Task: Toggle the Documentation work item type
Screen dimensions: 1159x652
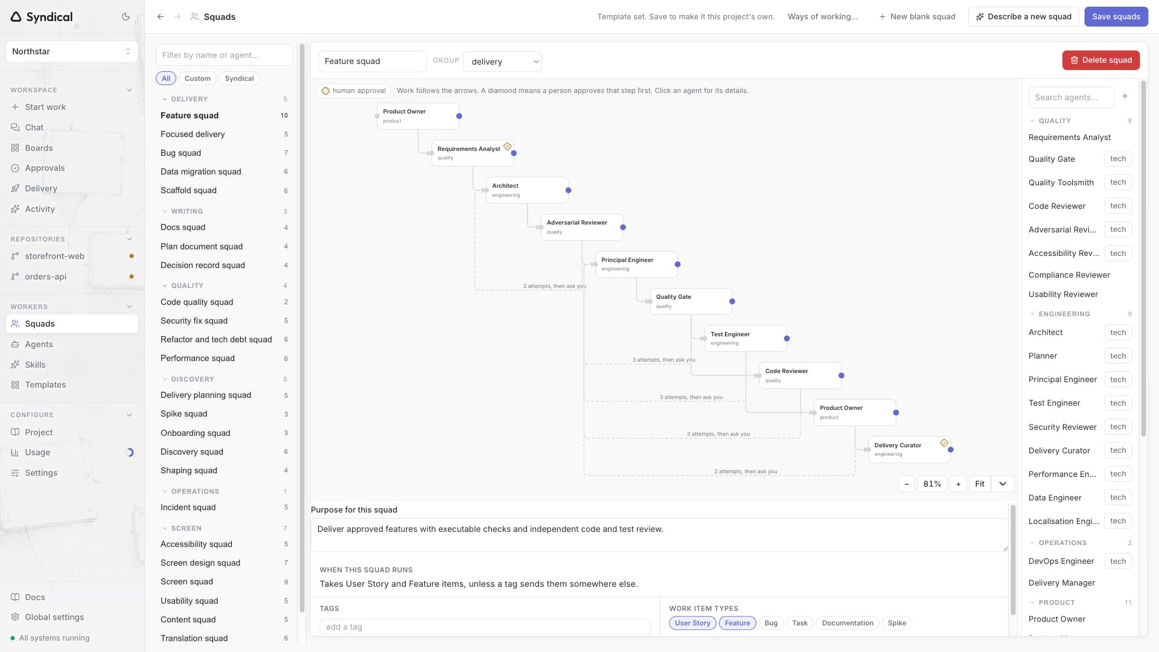Action: 848,623
